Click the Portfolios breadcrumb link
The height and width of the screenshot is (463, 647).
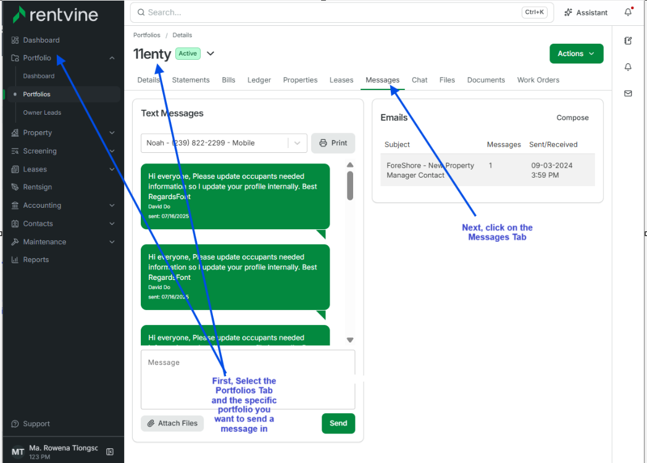click(x=146, y=35)
